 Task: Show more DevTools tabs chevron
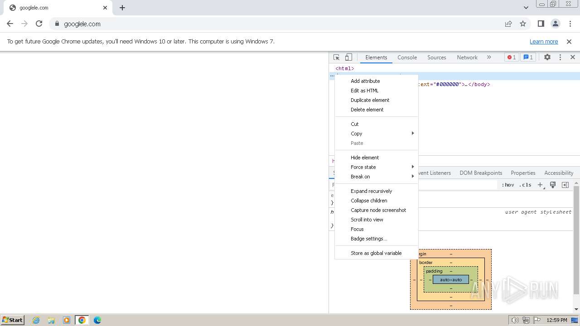click(x=489, y=58)
